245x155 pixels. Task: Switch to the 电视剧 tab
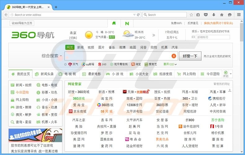68,74
